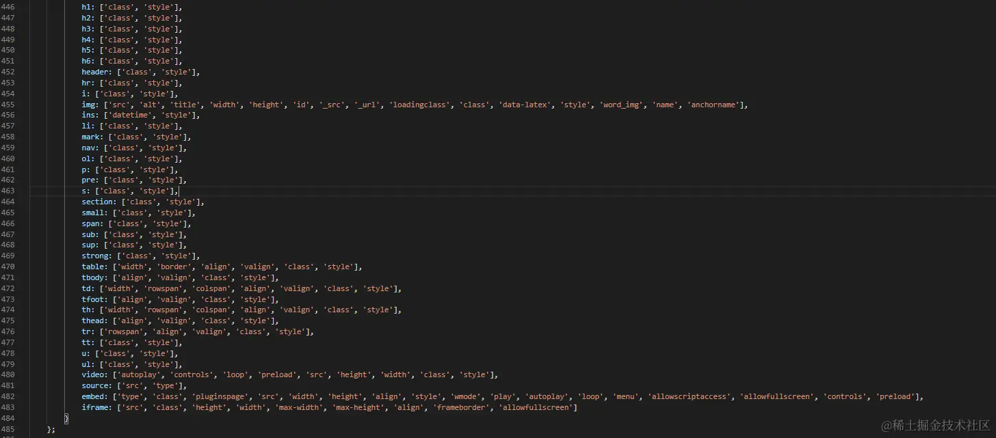Viewport: 996px width, 438px height.
Task: Click the 'small' property name
Action: click(93, 213)
